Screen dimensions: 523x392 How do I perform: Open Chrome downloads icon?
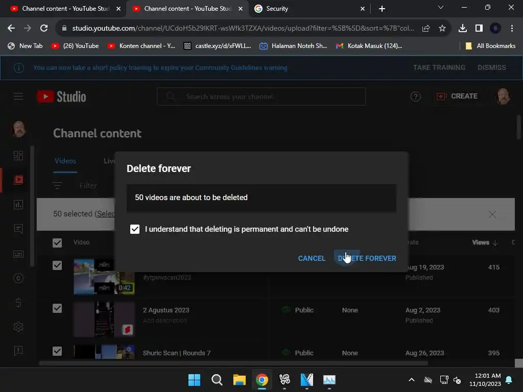[x=463, y=29]
